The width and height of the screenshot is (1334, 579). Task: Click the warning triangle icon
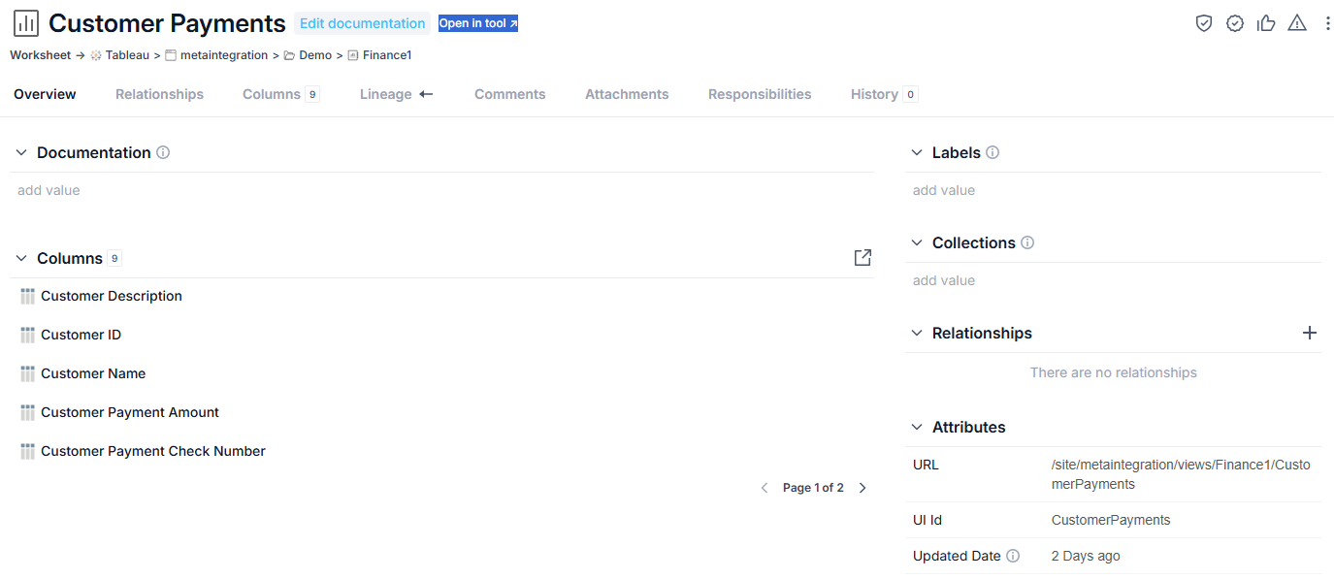tap(1297, 23)
